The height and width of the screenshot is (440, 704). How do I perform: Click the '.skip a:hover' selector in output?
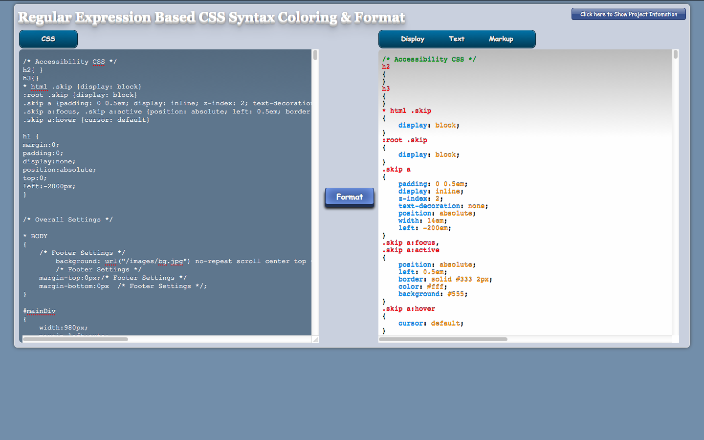409,308
